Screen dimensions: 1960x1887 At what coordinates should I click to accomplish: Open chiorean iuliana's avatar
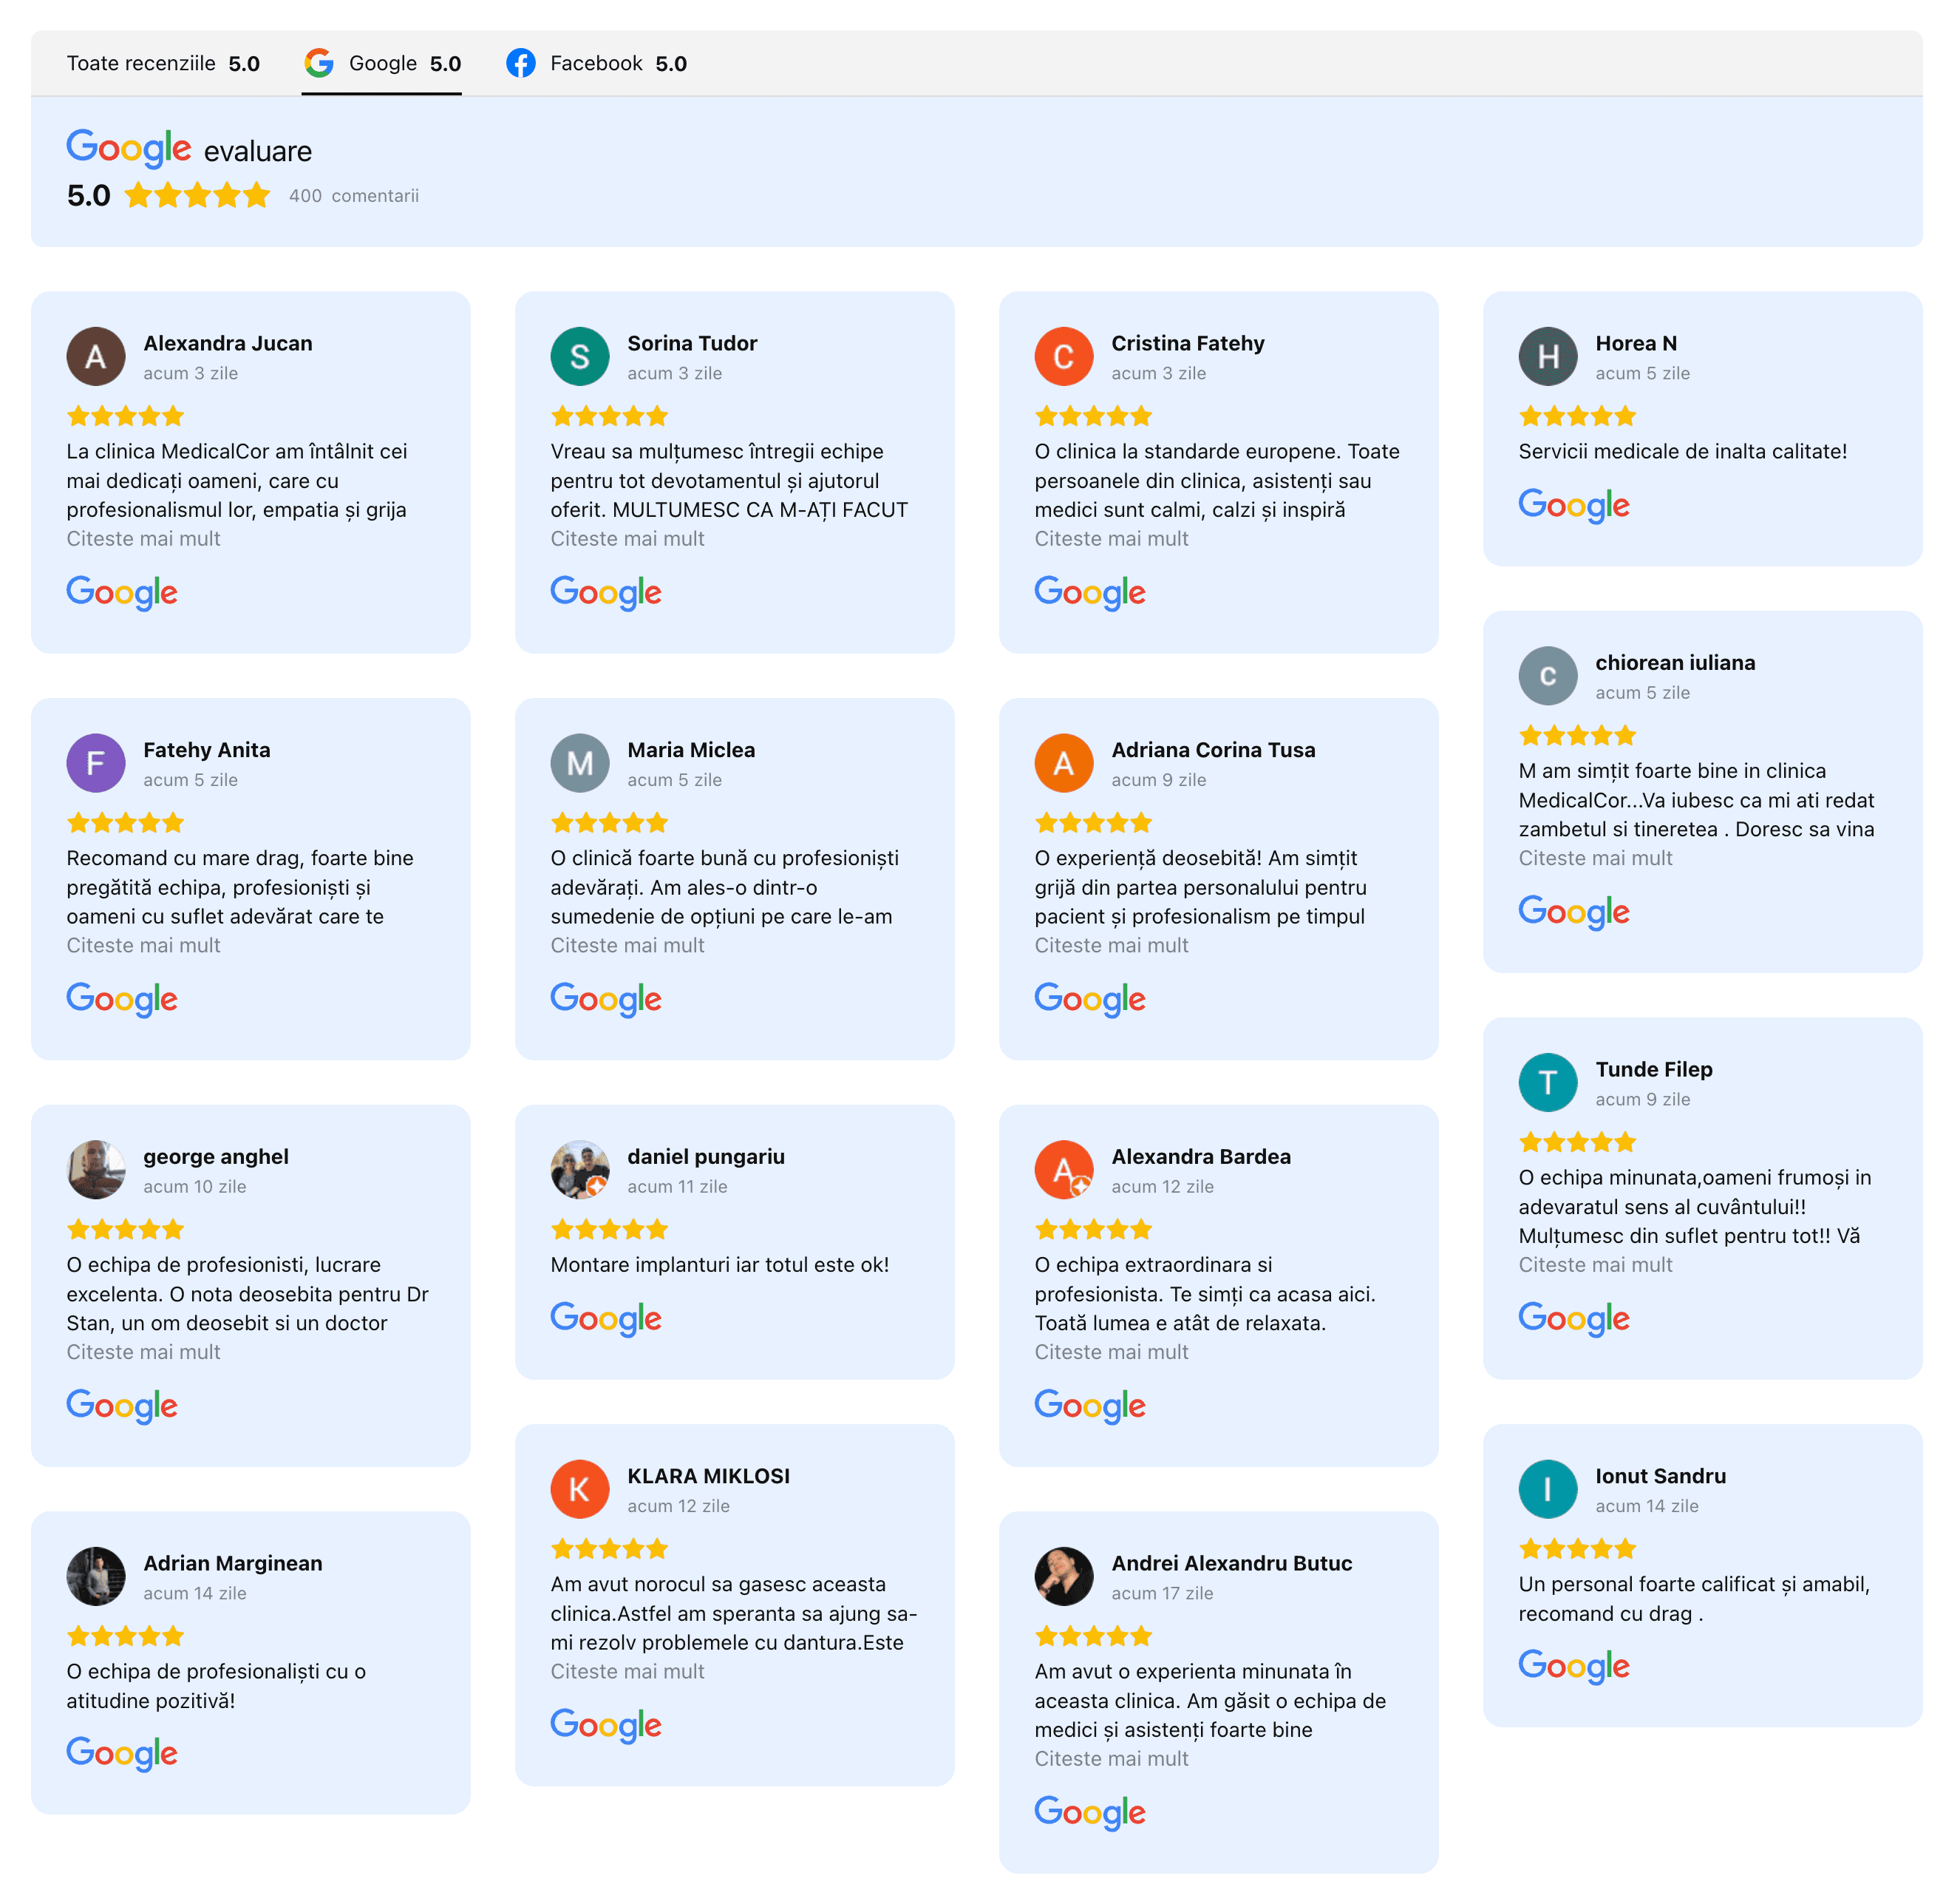pos(1548,677)
